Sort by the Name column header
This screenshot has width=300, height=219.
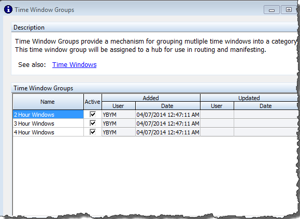point(48,102)
